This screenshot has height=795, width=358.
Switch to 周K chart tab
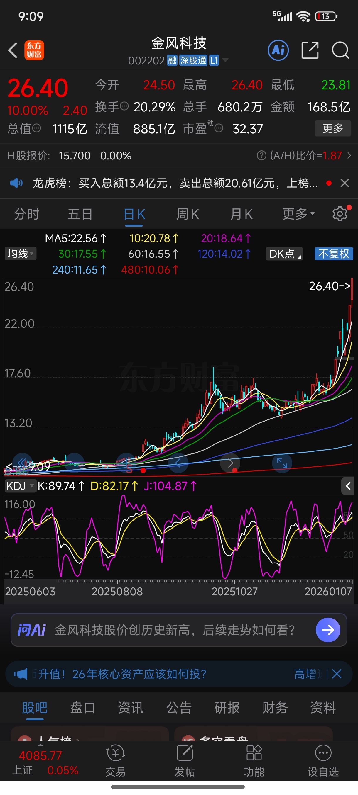pyautogui.click(x=188, y=214)
